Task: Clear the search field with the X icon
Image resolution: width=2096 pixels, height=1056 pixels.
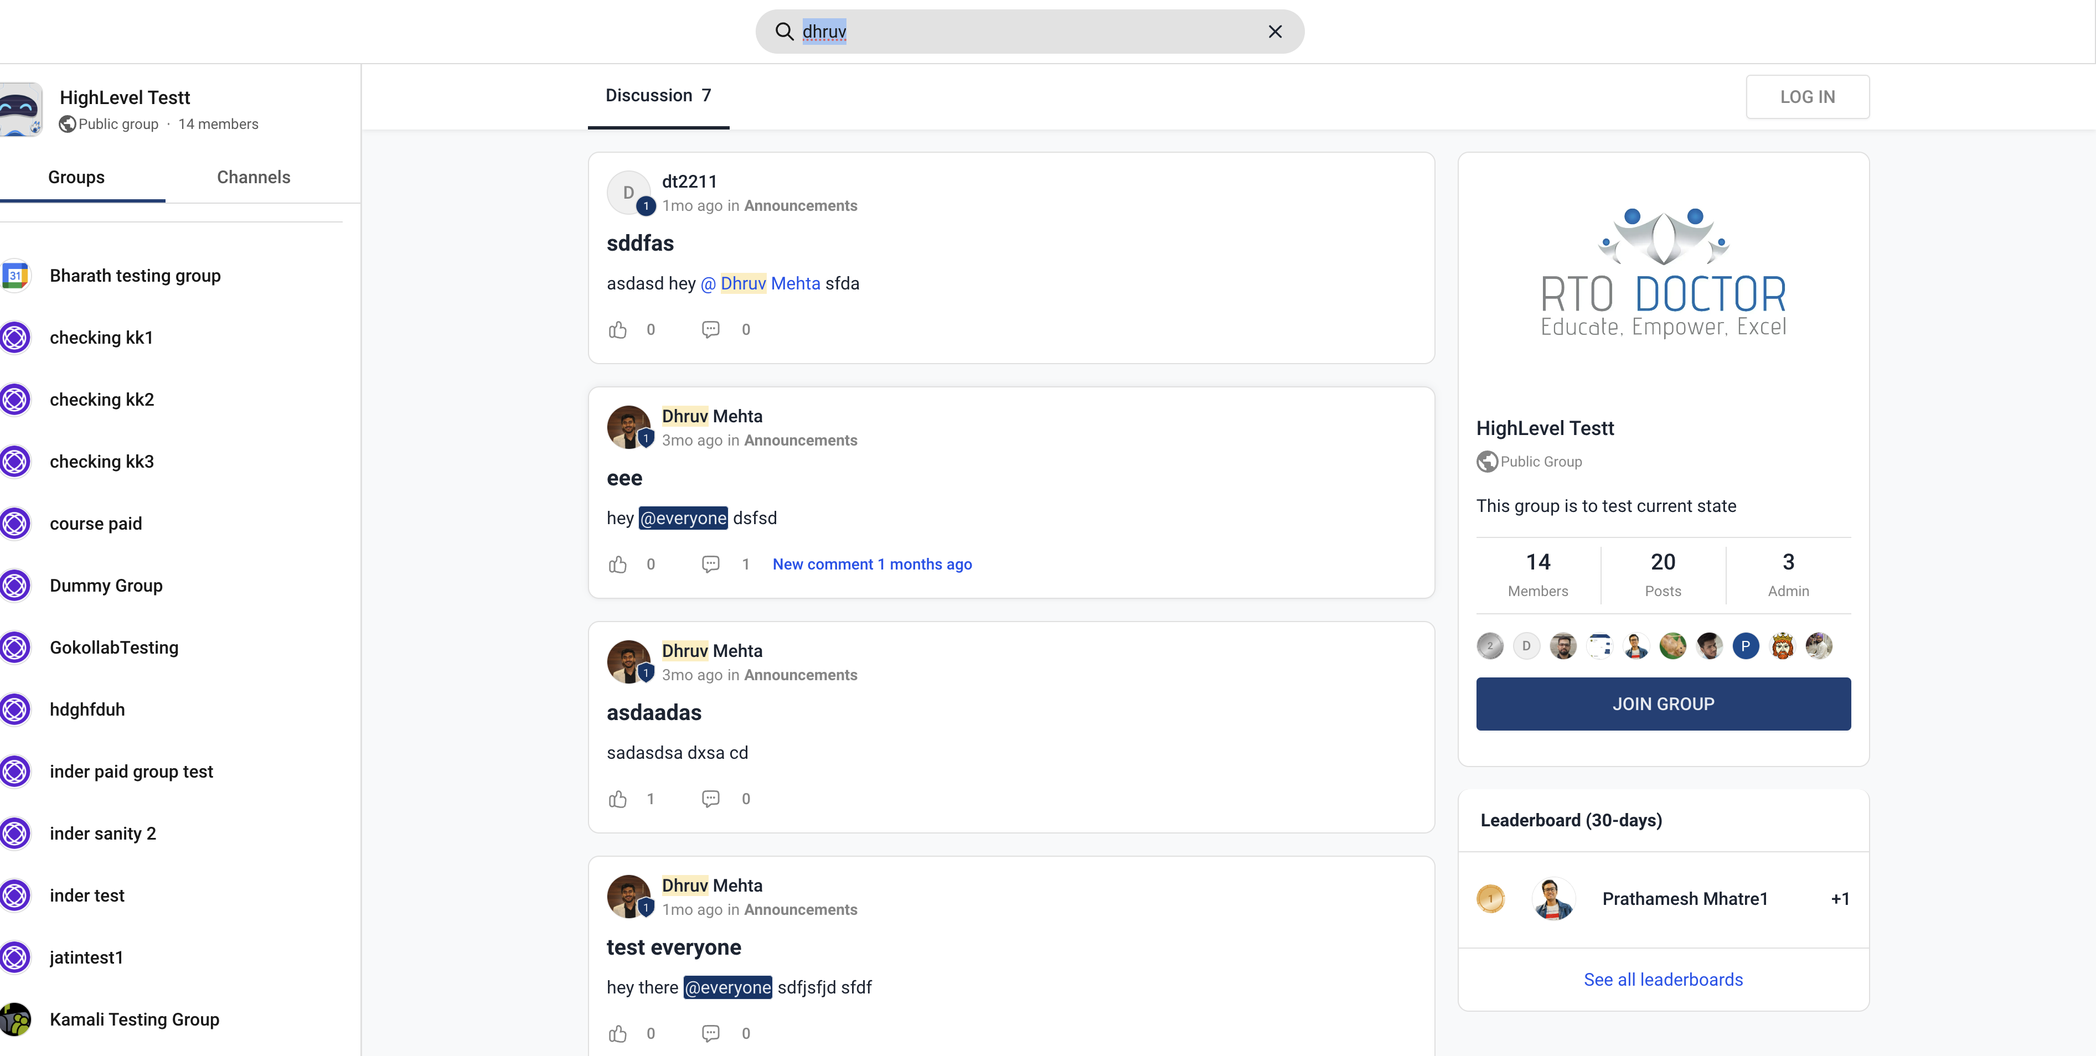Action: (1274, 32)
